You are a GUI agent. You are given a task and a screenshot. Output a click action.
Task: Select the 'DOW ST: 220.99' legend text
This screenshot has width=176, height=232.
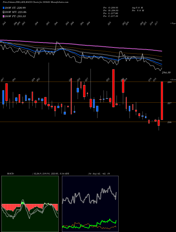(15, 8)
